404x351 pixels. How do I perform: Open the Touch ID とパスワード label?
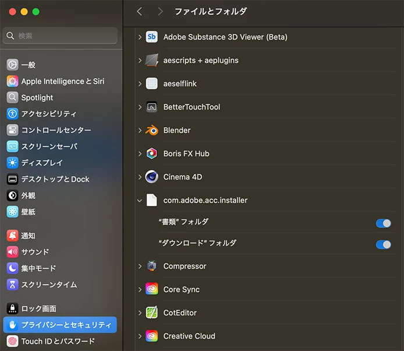point(58,341)
